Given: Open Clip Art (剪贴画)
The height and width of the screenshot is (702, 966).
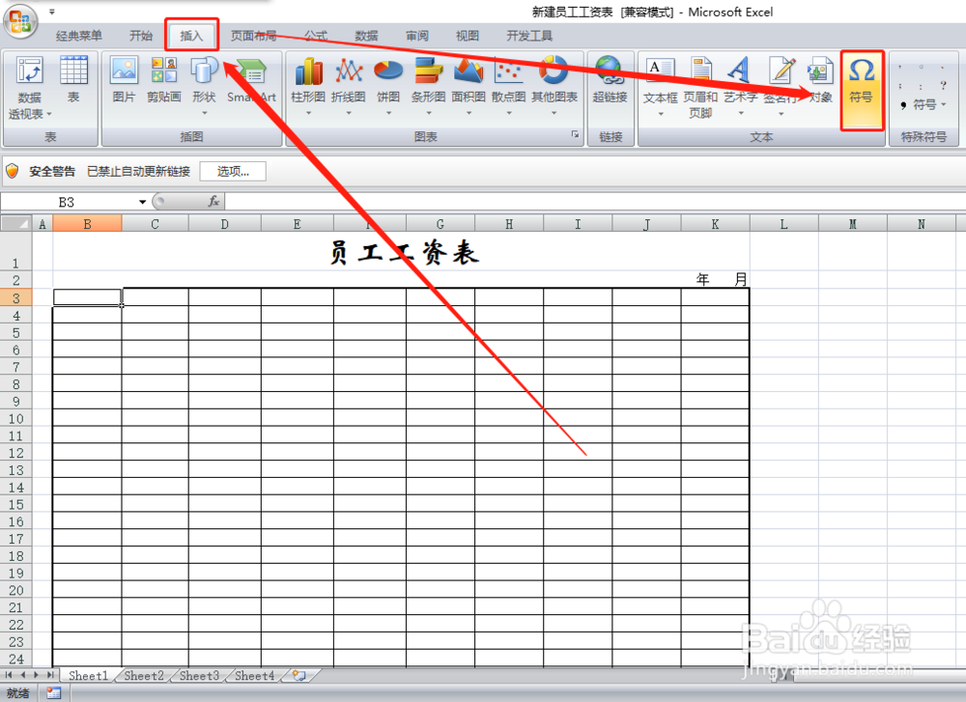Looking at the screenshot, I should coord(164,79).
